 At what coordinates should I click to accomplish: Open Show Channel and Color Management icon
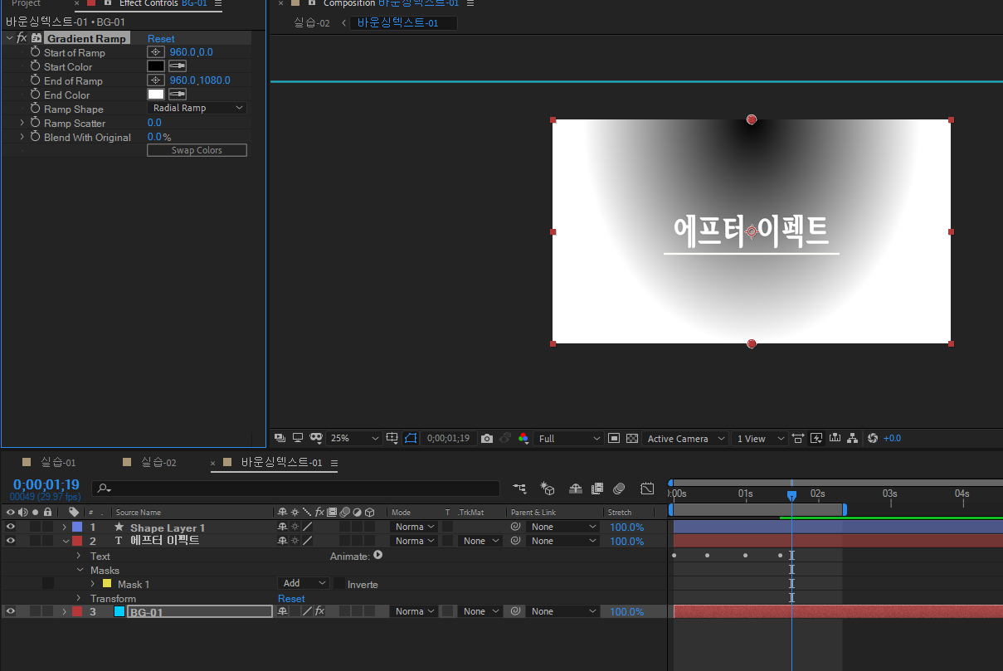coord(523,438)
